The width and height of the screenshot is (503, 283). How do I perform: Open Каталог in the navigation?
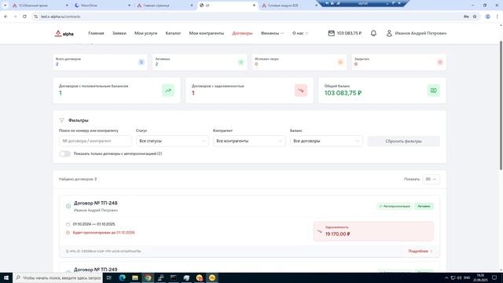(x=173, y=33)
